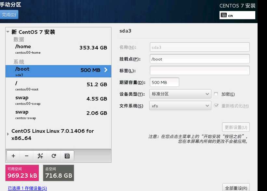Add a new mount point with plus icon

(13, 156)
